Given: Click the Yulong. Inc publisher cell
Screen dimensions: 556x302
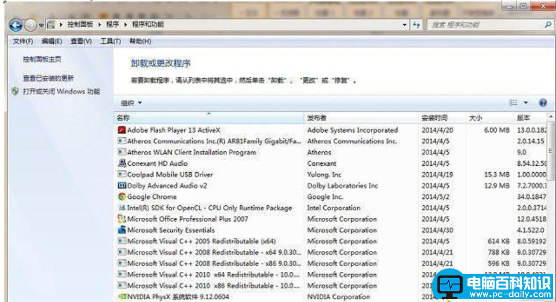Looking at the screenshot, I should [x=324, y=174].
